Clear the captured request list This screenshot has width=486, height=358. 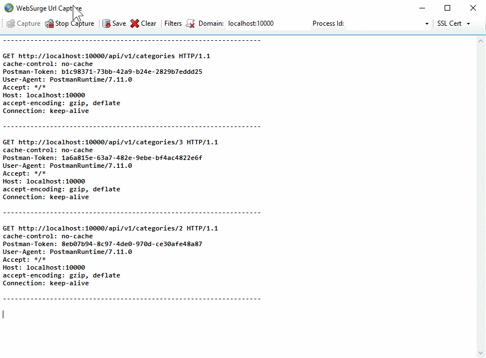pos(143,23)
